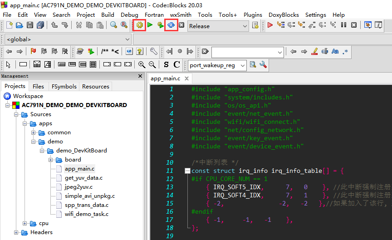
Task: Click the Save all files icon
Action: click(40, 25)
